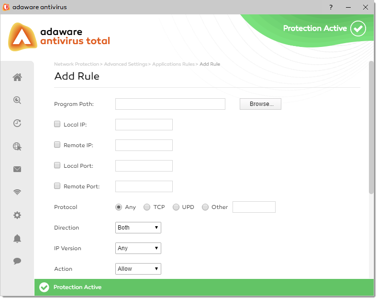Image resolution: width=378 pixels, height=300 pixels.
Task: Open the Web Protection globe icon
Action: click(x=17, y=146)
